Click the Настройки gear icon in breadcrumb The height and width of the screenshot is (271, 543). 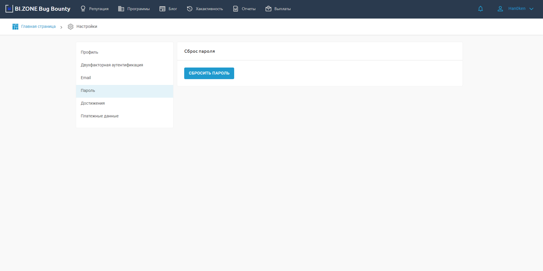coord(71,27)
